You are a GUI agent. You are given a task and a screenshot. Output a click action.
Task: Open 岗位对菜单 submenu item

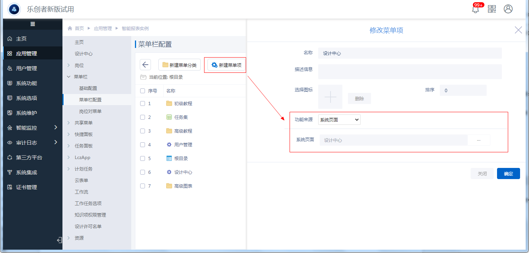90,111
